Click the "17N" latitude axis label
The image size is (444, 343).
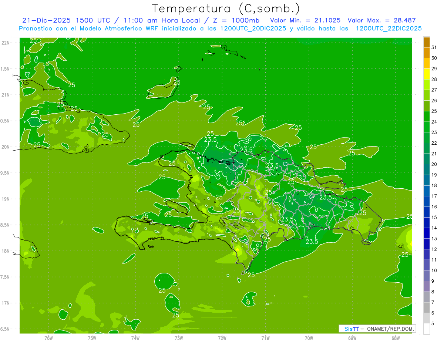(5, 303)
